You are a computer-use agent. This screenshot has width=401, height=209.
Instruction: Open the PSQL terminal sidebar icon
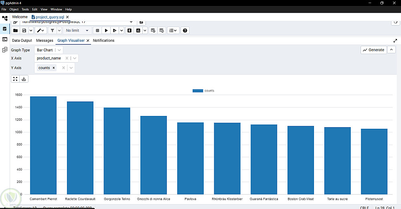(5, 39)
